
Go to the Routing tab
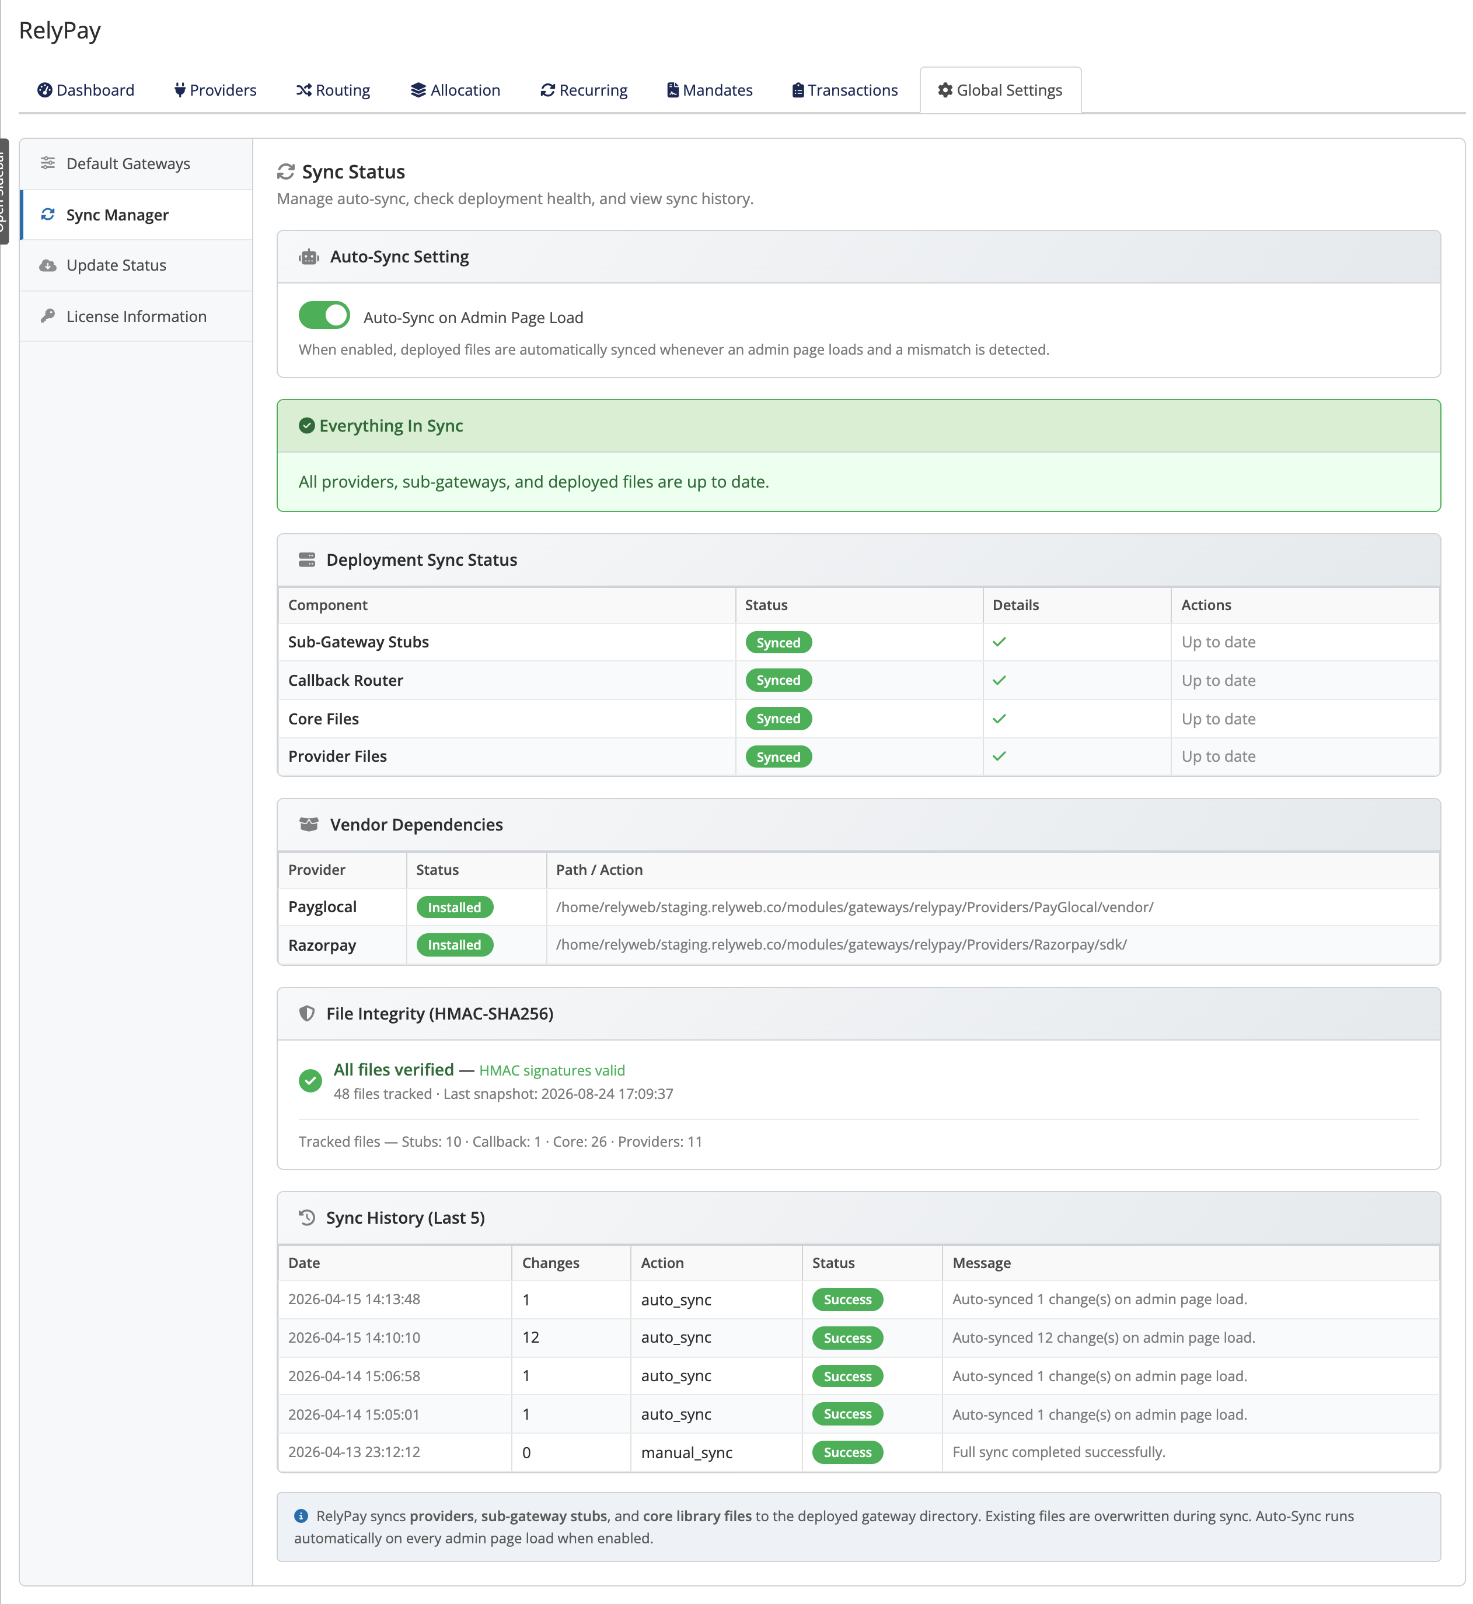click(x=333, y=90)
